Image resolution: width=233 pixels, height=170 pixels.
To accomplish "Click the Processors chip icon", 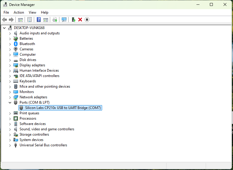I will tap(16, 118).
